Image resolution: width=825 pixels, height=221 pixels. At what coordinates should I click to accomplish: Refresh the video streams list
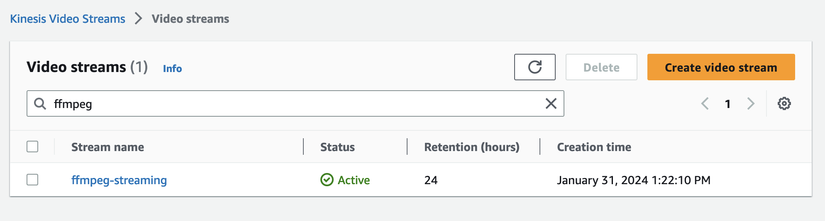tap(535, 67)
